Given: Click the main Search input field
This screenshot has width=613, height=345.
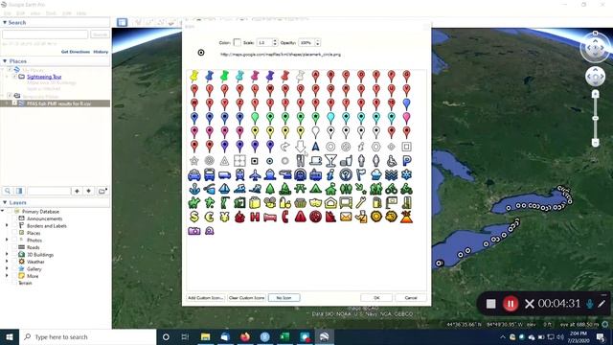Looking at the screenshot, I should tap(45, 34).
